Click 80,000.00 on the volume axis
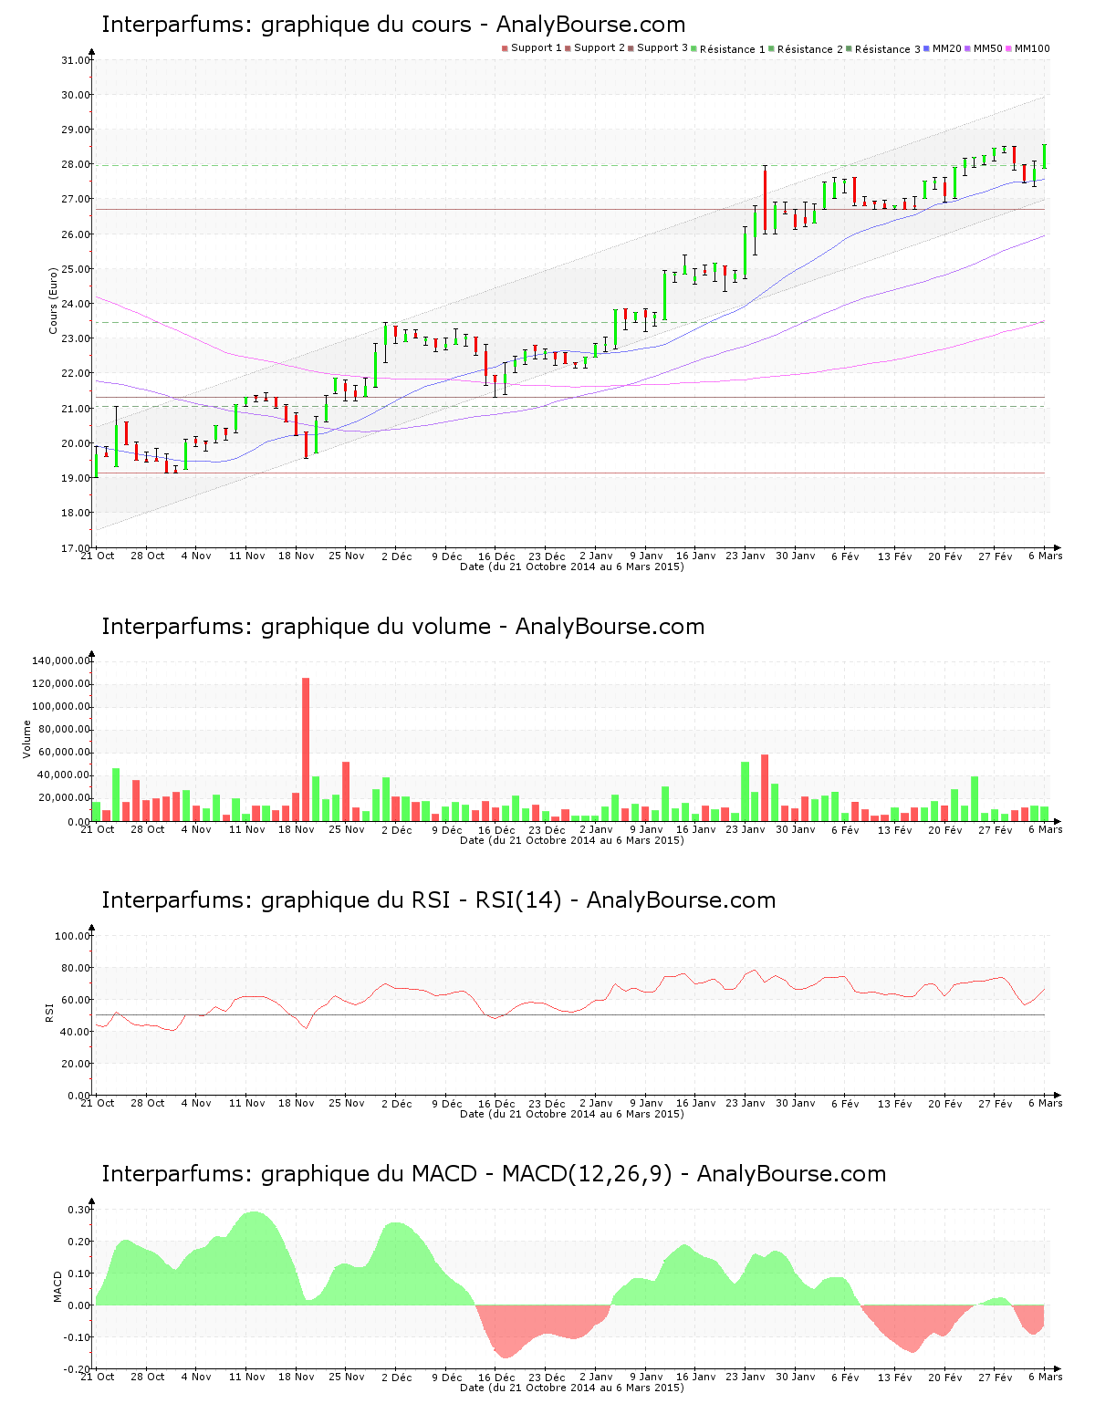This screenshot has height=1414, width=1095. (64, 730)
